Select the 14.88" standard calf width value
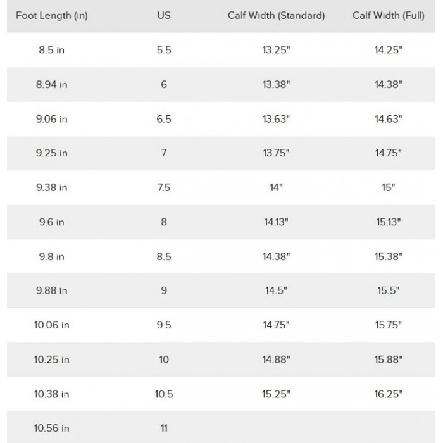This screenshot has width=443, height=443. pos(276,359)
